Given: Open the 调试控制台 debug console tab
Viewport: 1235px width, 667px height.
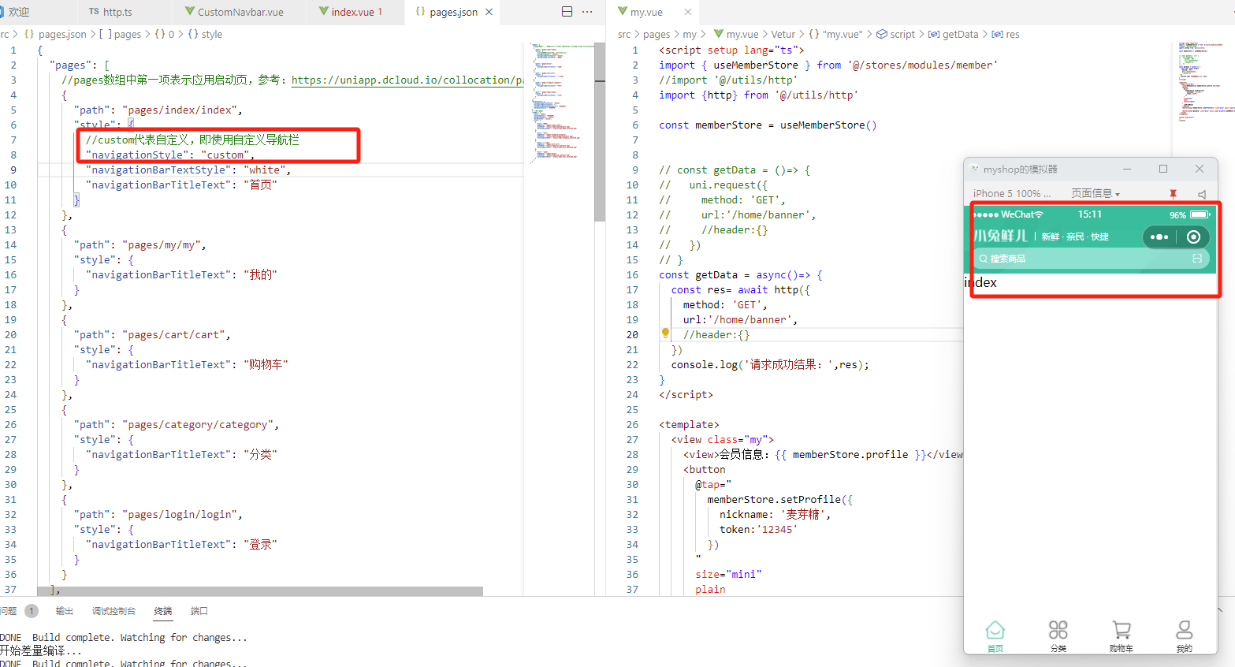Looking at the screenshot, I should [113, 611].
